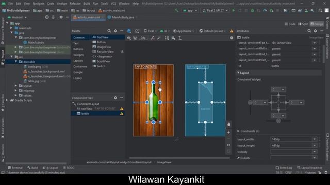Image resolution: width=330 pixels, height=185 pixels.
Task: Open the Tools menu
Action: (104, 4)
